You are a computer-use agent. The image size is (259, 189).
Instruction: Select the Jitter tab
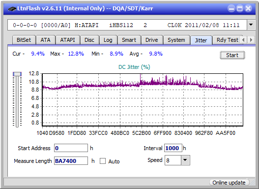coord(201,40)
